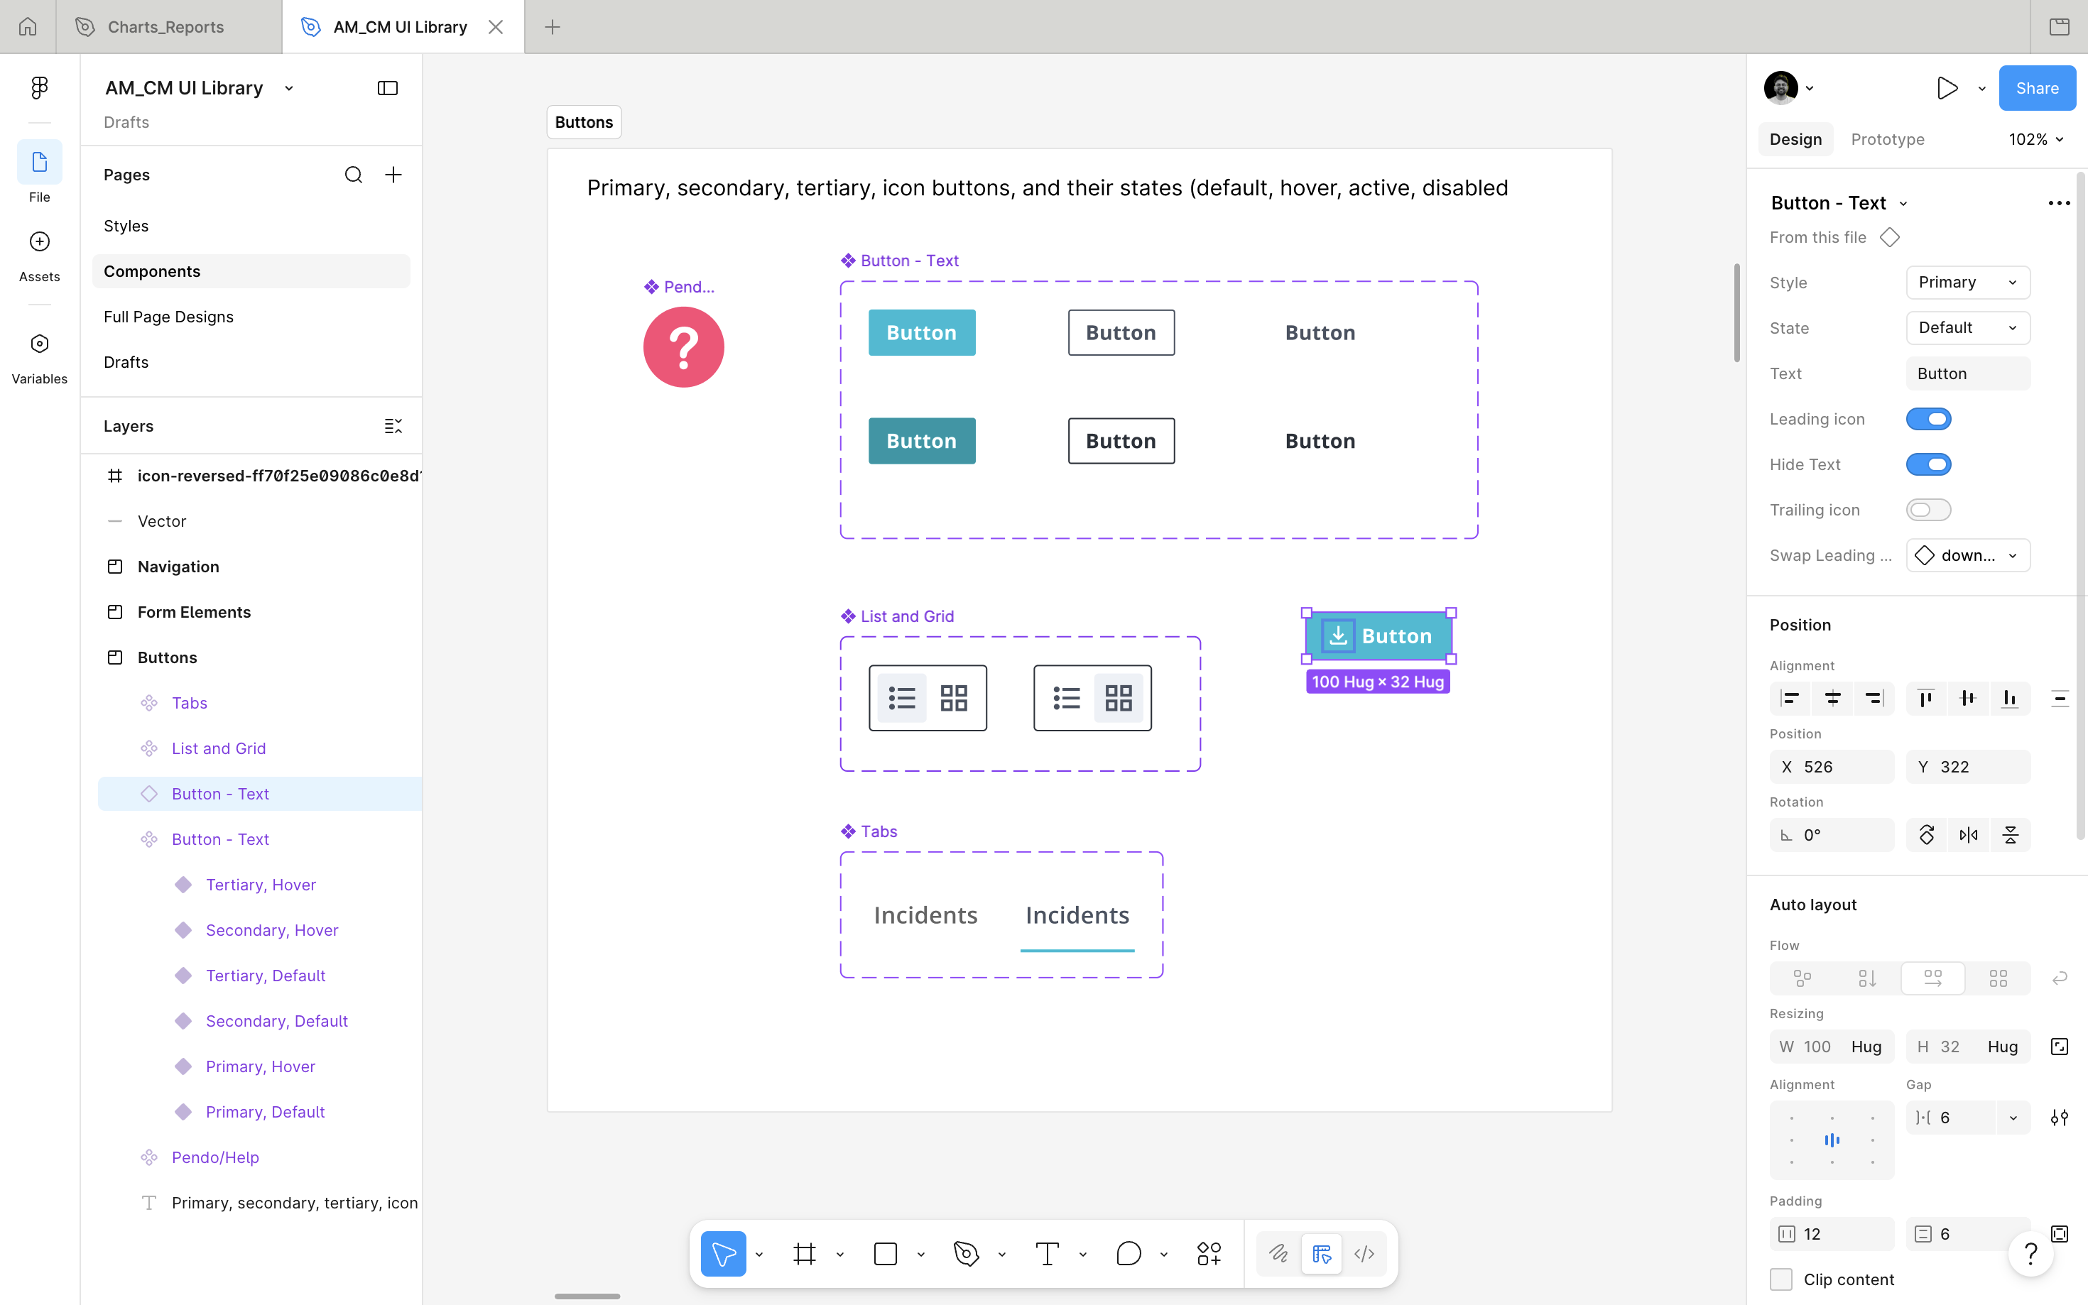This screenshot has width=2088, height=1305.
Task: Select the Frame tool
Action: [805, 1253]
